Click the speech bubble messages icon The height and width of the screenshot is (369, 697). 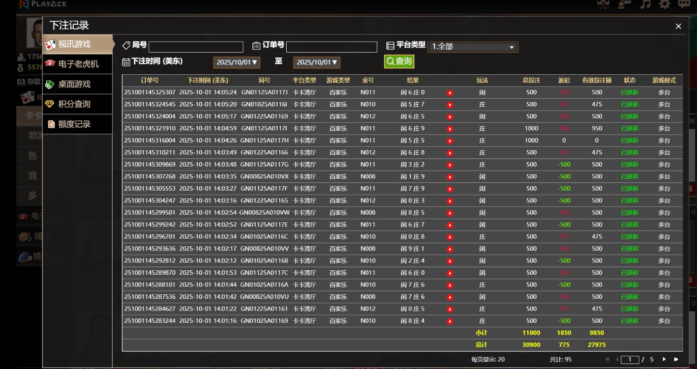tap(684, 4)
